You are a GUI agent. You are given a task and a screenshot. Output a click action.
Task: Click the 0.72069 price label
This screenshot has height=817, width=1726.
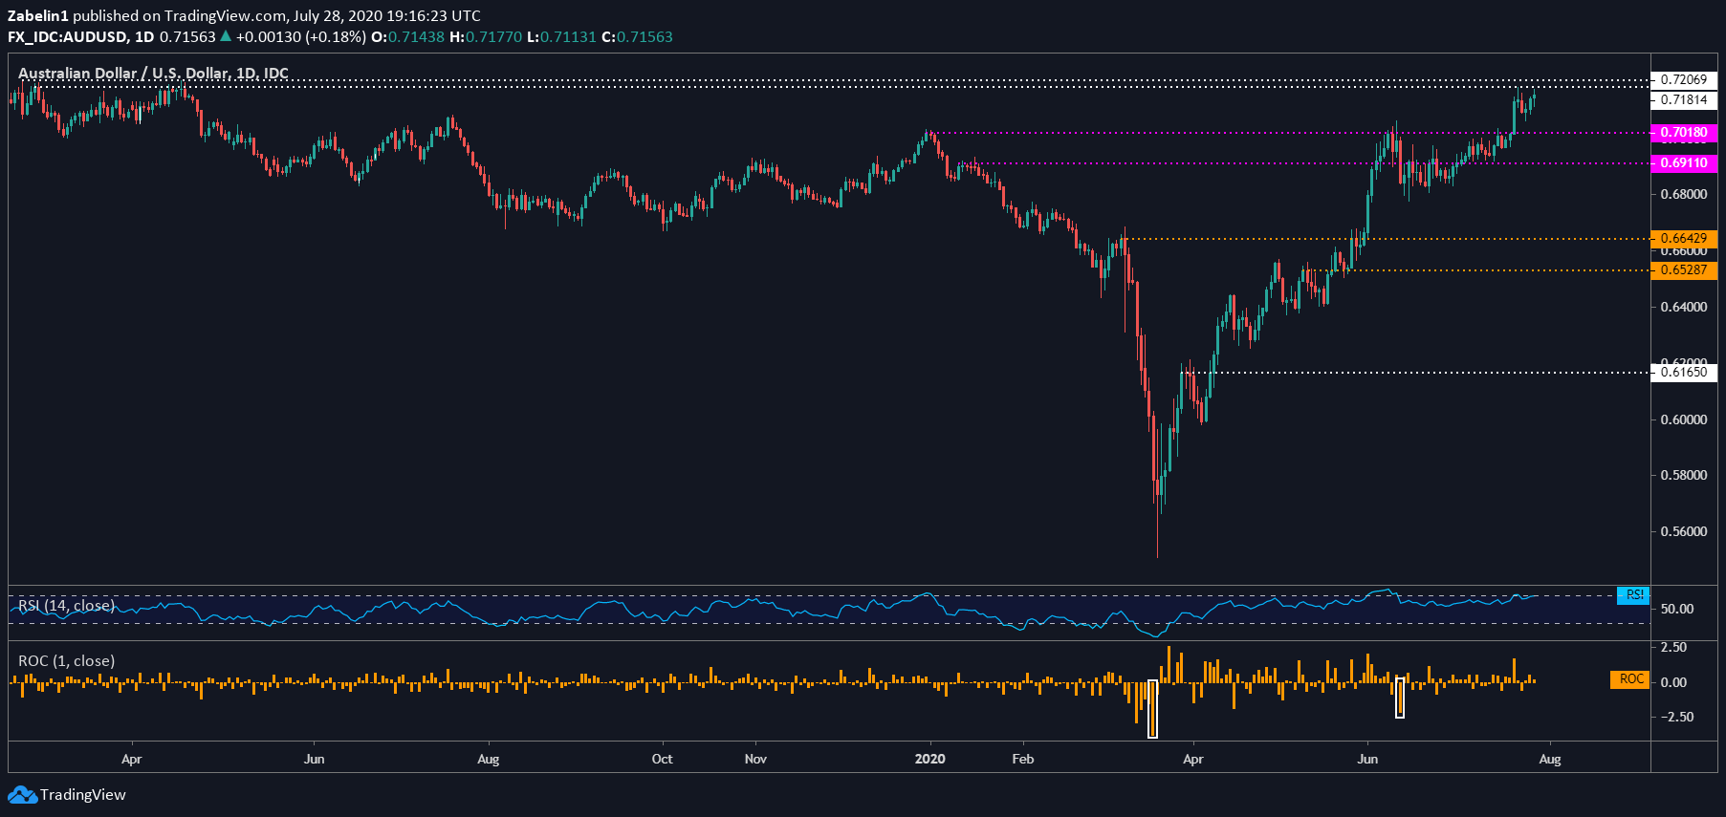pos(1684,80)
